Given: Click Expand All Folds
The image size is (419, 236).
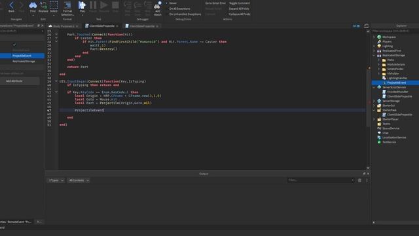Looking at the screenshot, I should 239,9.
